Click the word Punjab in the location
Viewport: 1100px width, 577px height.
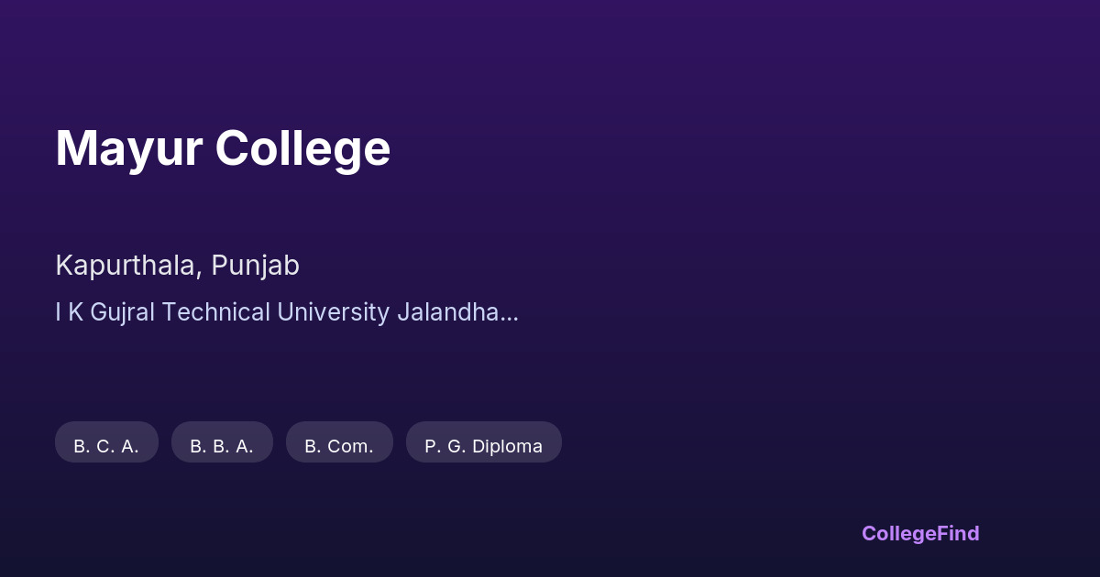tap(255, 266)
